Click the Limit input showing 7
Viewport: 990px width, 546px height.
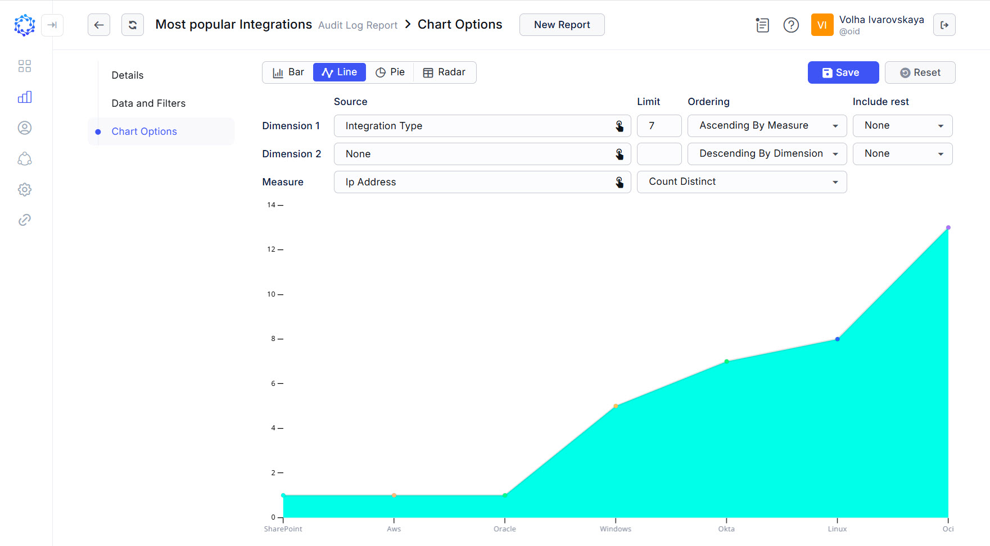tap(659, 125)
